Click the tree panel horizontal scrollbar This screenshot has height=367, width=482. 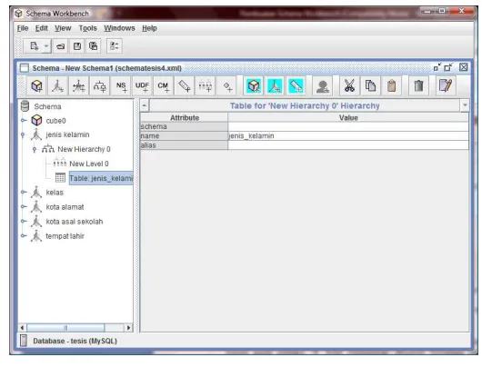[75, 328]
